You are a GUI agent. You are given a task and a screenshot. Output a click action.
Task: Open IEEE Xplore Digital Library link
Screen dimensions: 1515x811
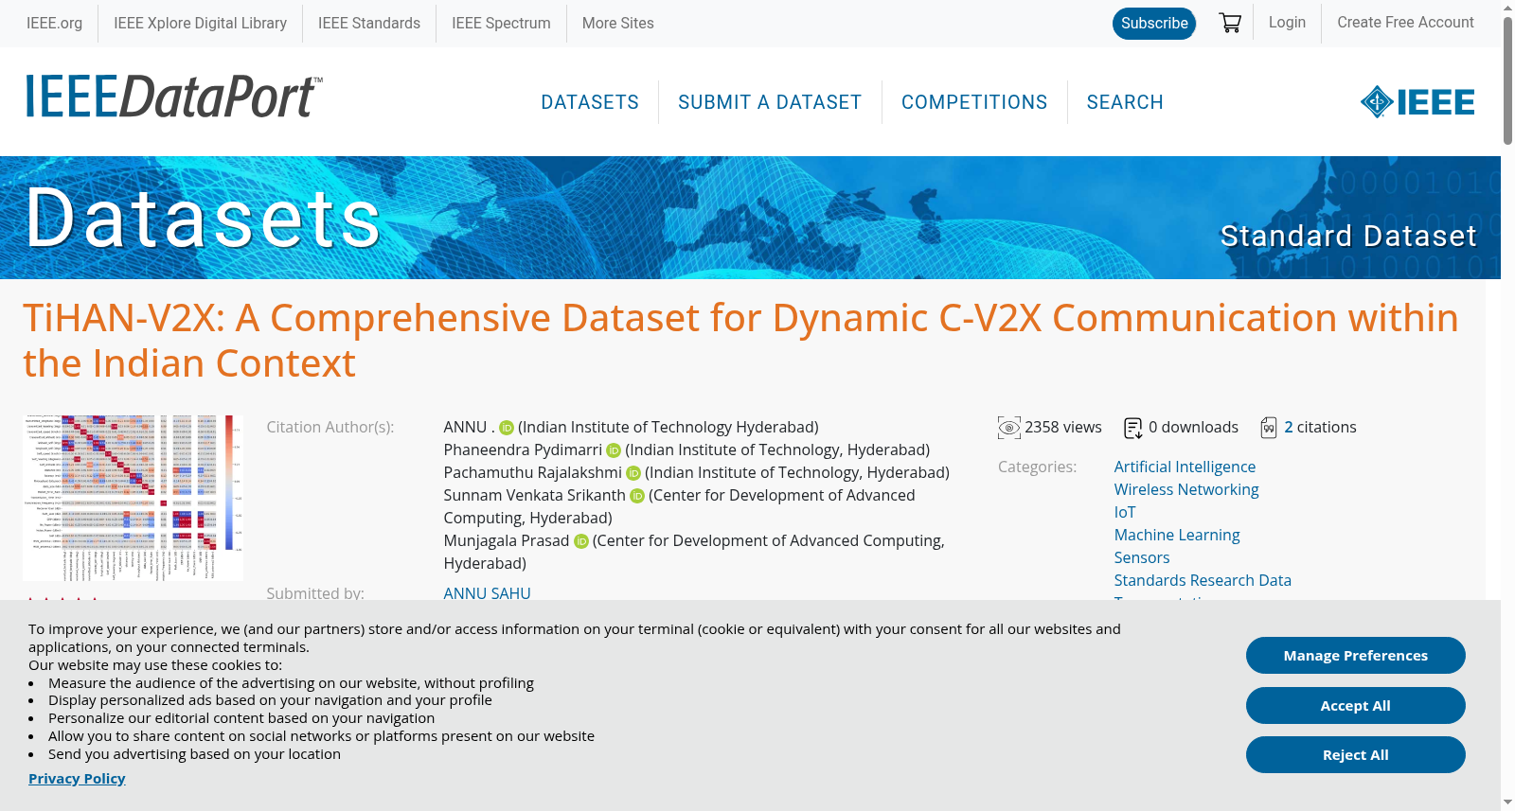pos(200,23)
